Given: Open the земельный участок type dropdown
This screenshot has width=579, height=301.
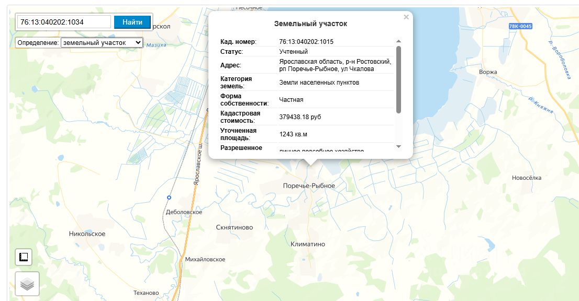Looking at the screenshot, I should 102,43.
